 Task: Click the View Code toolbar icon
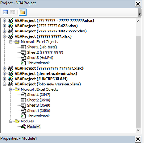point(5,12)
